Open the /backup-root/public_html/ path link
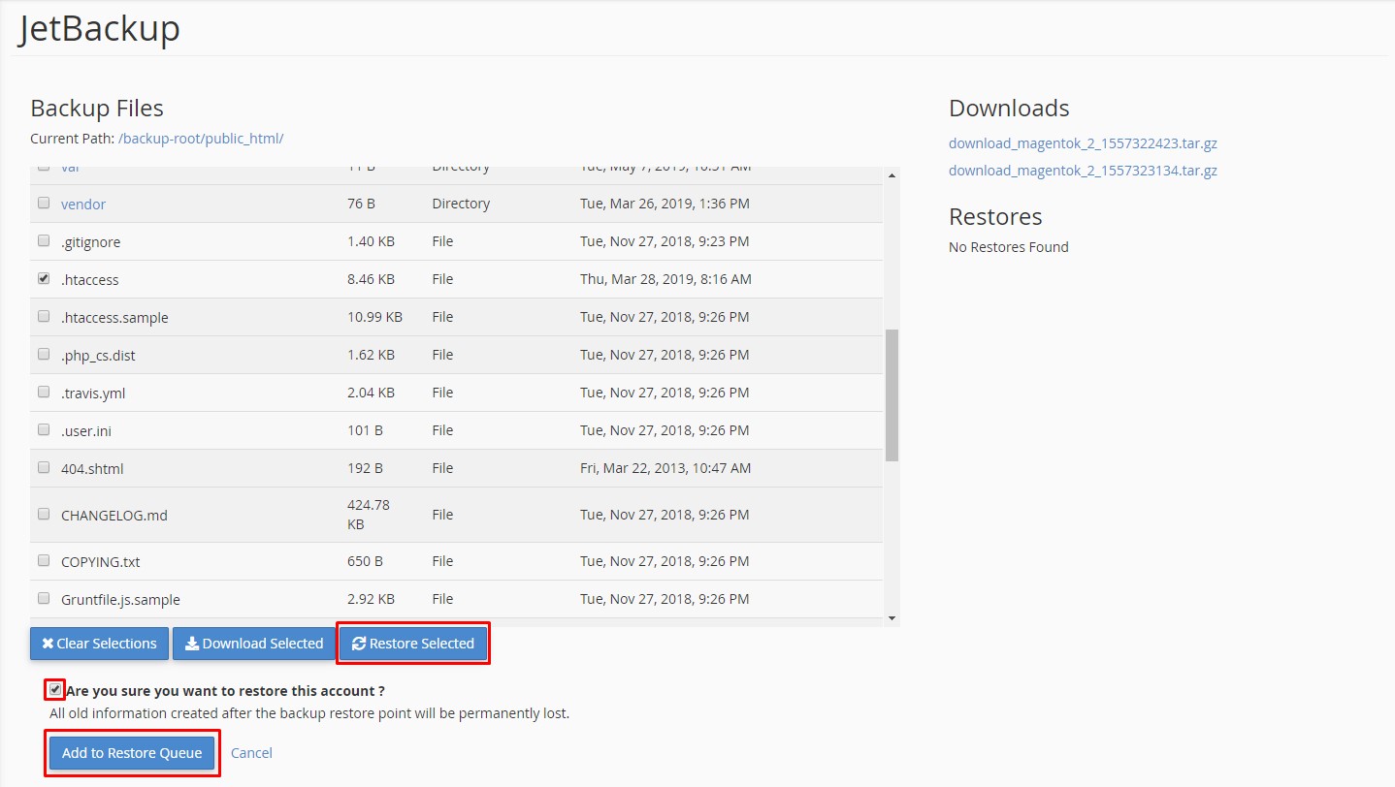 (x=201, y=139)
